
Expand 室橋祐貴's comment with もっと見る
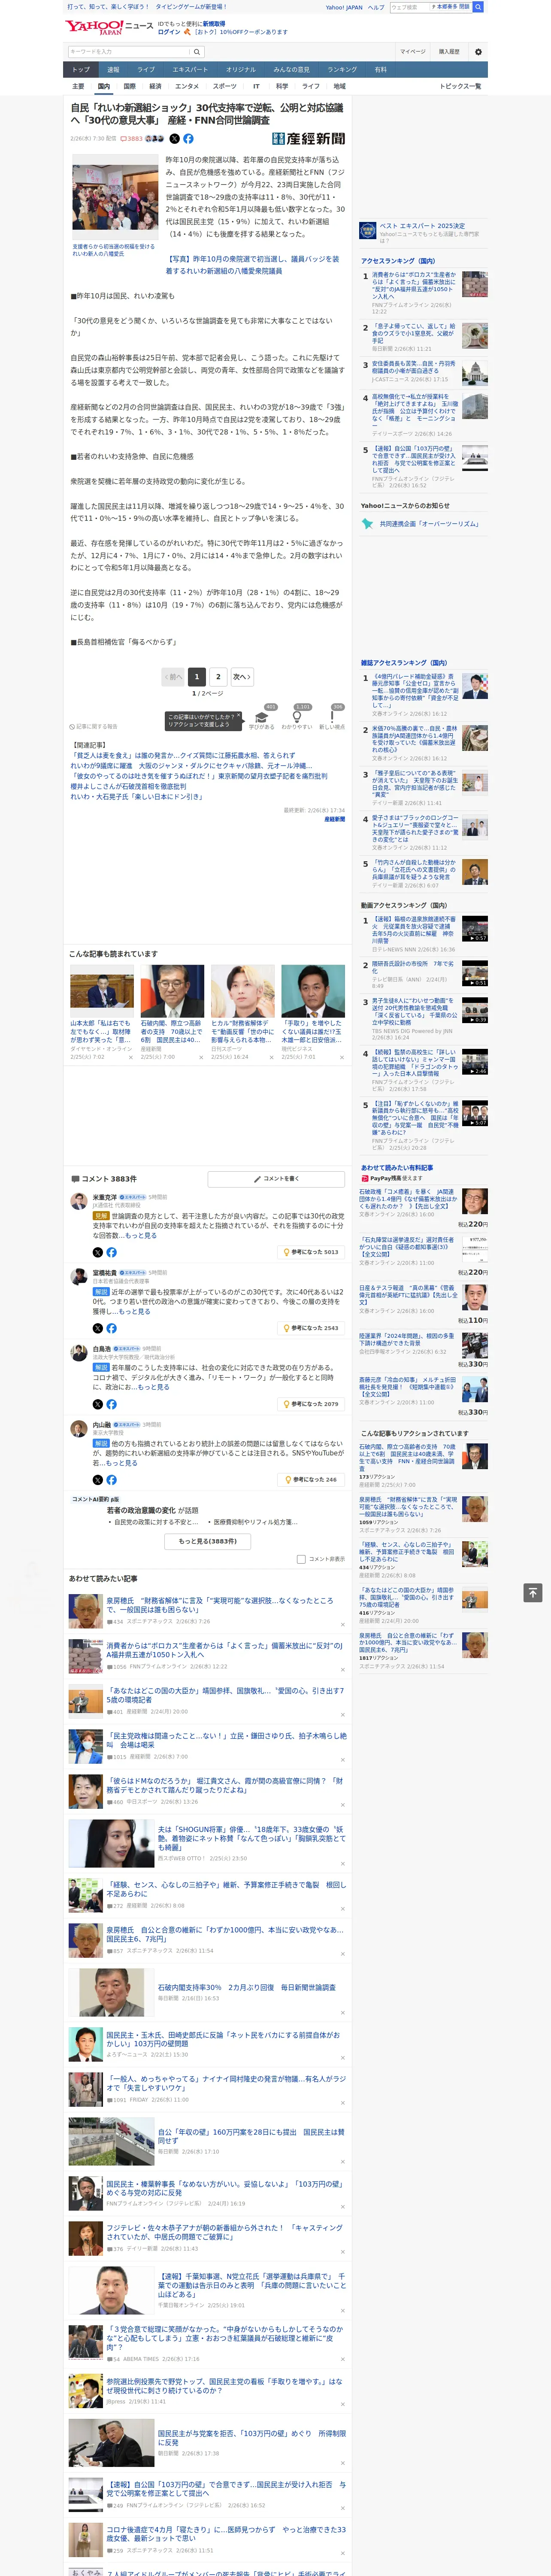(135, 1311)
